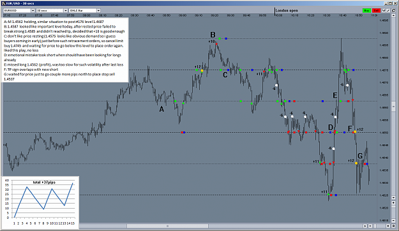Image resolution: width=399 pixels, height=231 pixels.
Task: Click the green Buy button
Action: (x=366, y=10)
